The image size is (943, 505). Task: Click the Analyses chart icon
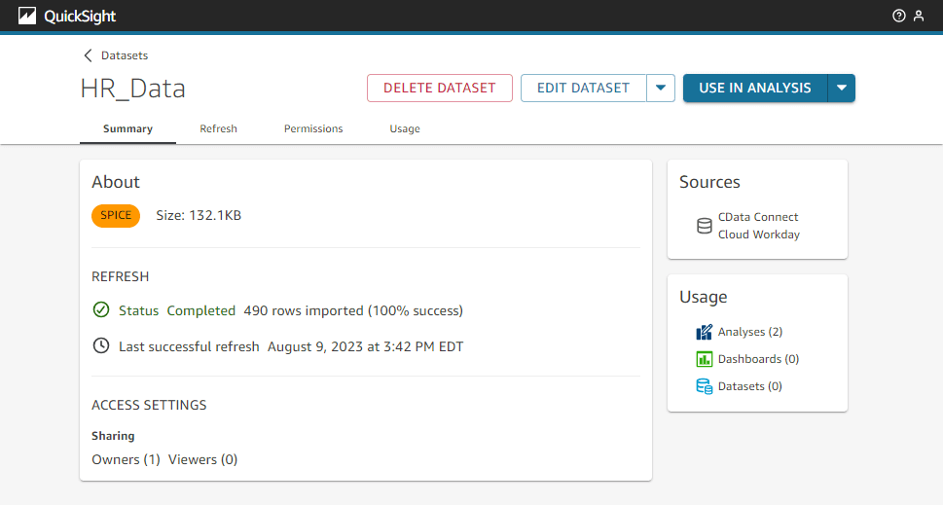click(x=705, y=332)
